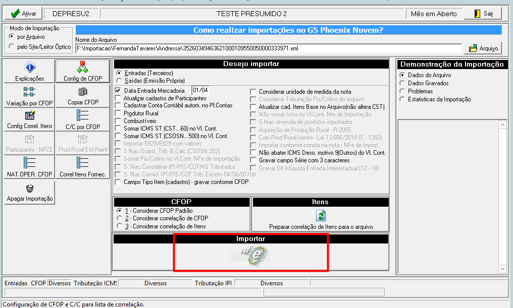Open Config de CFOP

(x=82, y=71)
